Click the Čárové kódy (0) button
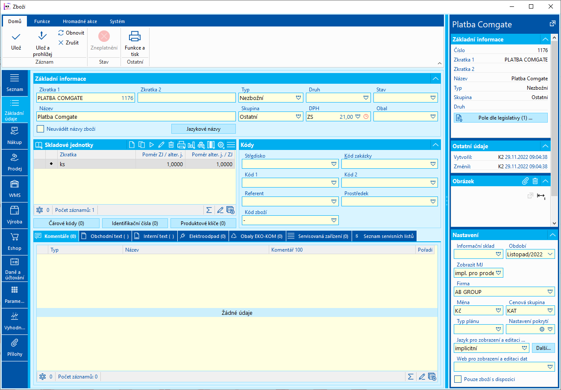 tap(66, 223)
